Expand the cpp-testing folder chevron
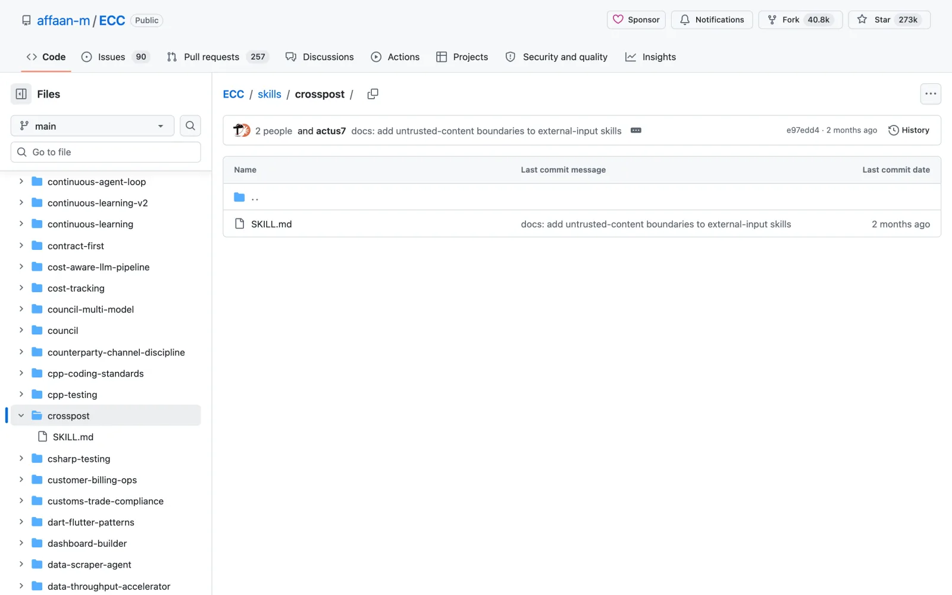Image resolution: width=952 pixels, height=595 pixels. 21,394
